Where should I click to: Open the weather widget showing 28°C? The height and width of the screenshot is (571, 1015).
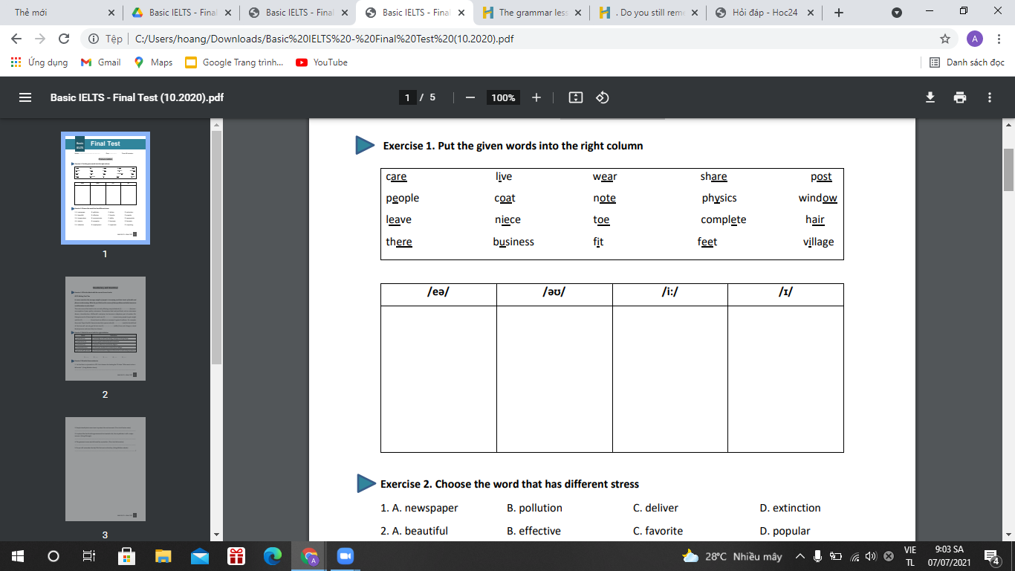tap(732, 556)
